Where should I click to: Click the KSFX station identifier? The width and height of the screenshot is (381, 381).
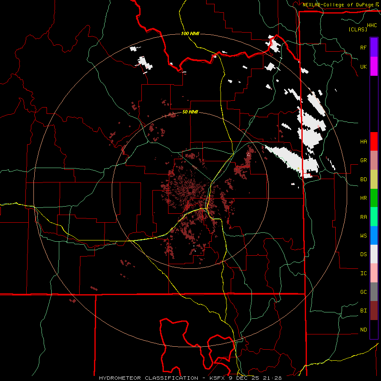pyautogui.click(x=218, y=378)
